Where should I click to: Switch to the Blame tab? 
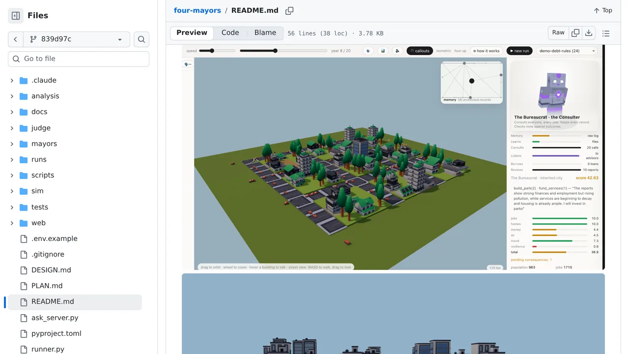tap(265, 33)
